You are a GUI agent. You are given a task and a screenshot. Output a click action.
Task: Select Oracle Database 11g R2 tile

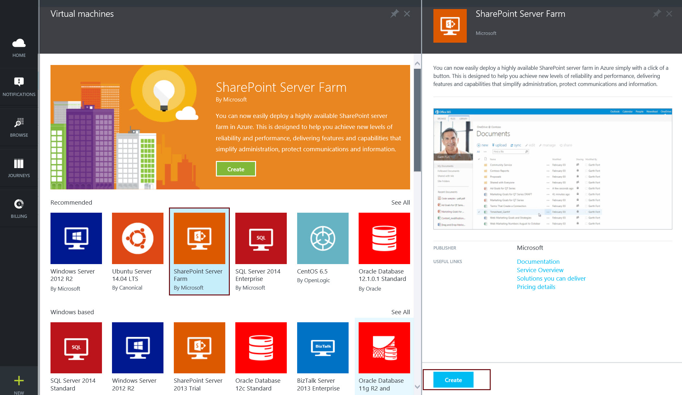384,357
